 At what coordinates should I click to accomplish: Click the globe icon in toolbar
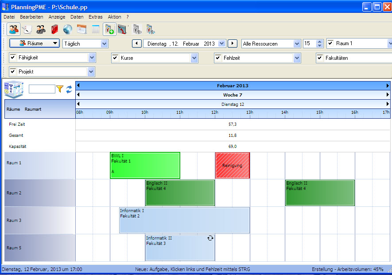coord(67,29)
